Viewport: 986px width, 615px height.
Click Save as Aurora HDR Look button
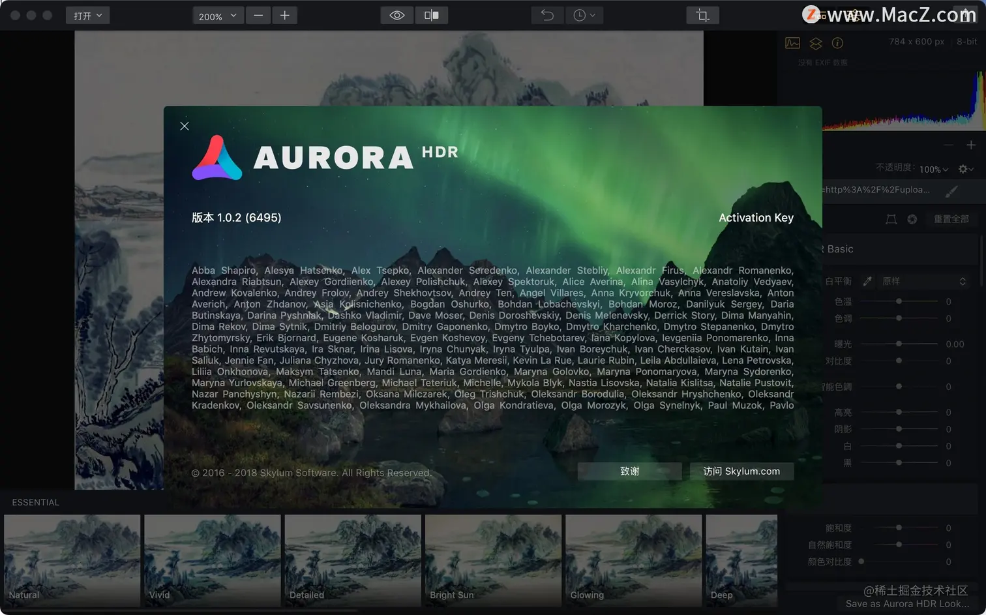pos(907,604)
